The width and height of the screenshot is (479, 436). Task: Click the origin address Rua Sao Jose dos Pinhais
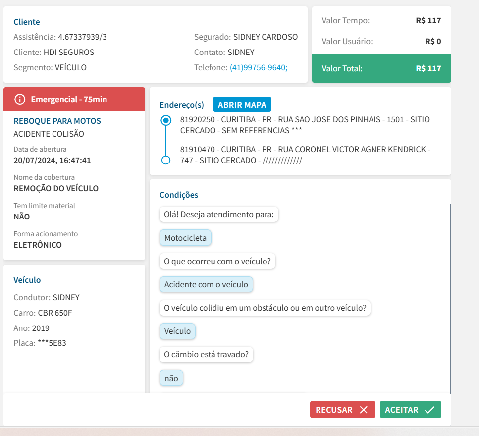[x=305, y=125]
